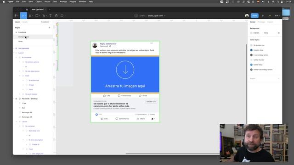The image size is (294, 165).
Task: Select the Rectangle shape tool
Action: click(x=37, y=16)
